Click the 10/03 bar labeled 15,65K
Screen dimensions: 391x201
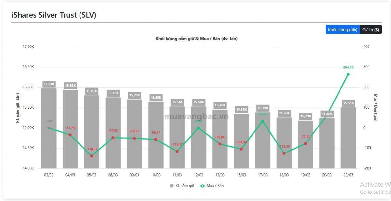156,135
